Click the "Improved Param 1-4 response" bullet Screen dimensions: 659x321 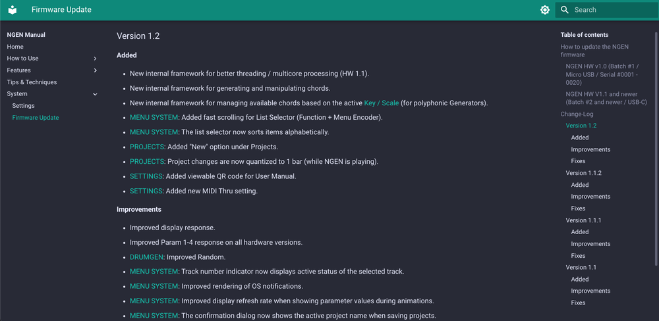point(216,243)
